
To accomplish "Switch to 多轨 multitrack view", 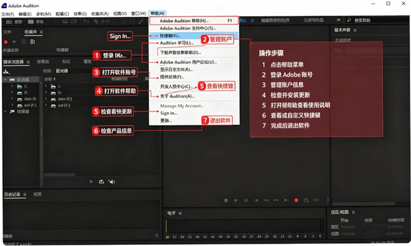I will coord(36,22).
